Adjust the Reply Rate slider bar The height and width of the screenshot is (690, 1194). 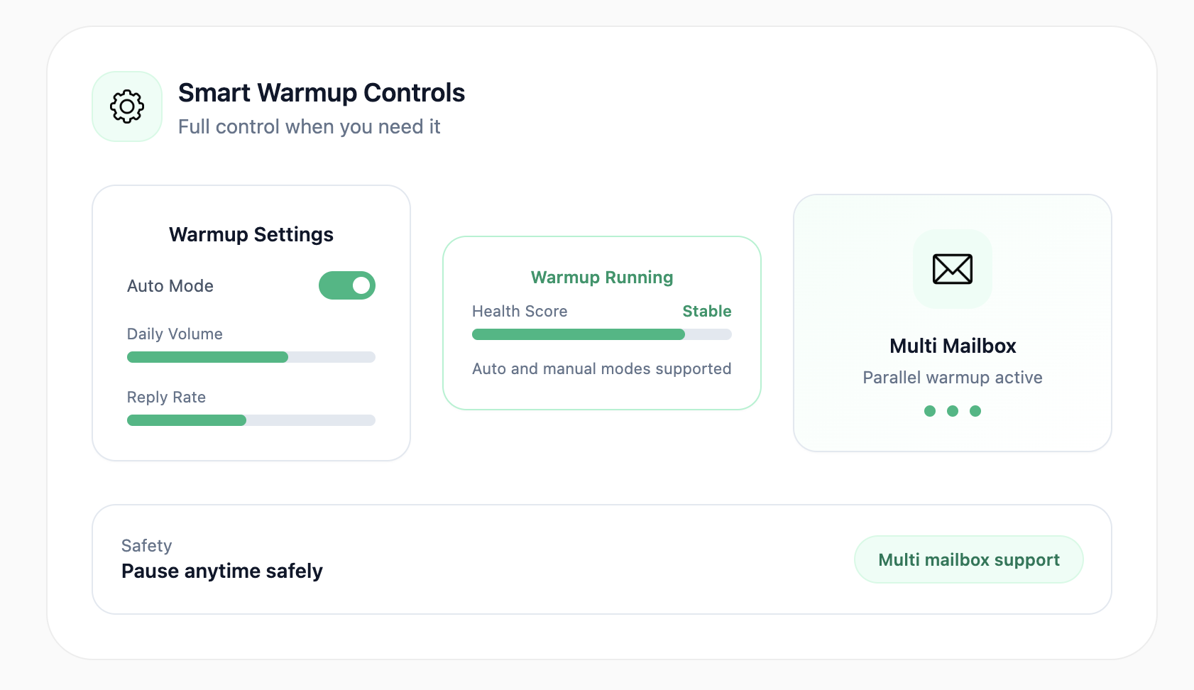[x=251, y=420]
